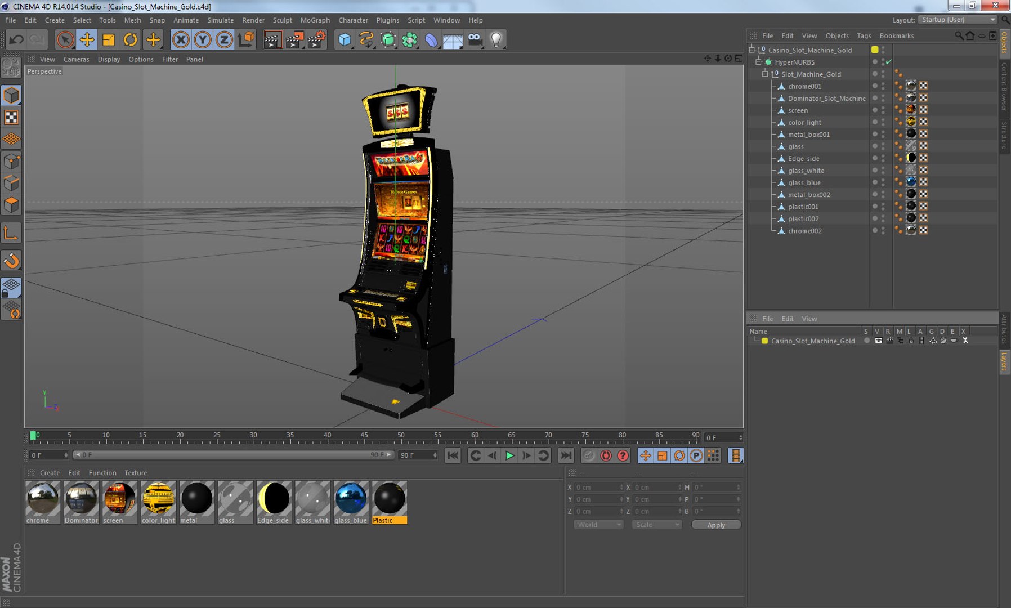
Task: Open the deformer objects icon
Action: point(431,39)
